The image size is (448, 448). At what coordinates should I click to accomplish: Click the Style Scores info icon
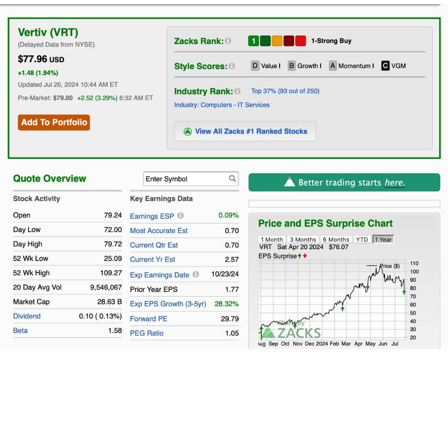pos(232,66)
